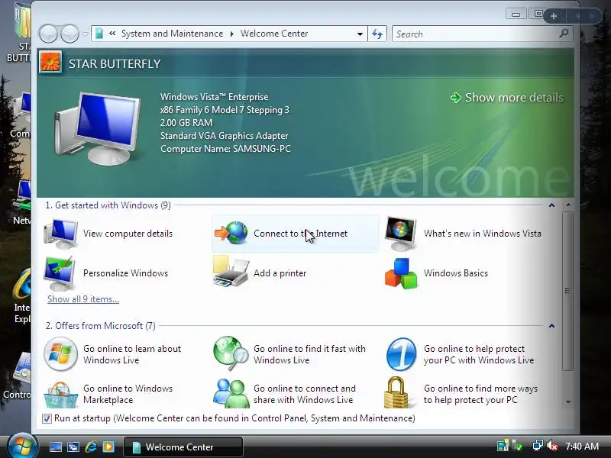
Task: Click Add a printer label
Action: tap(280, 273)
